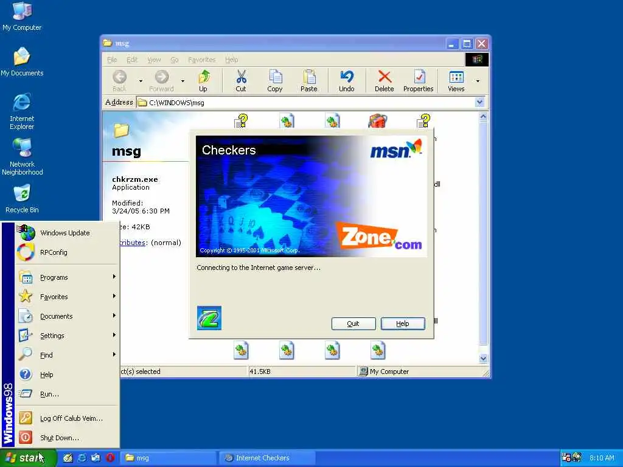The image size is (623, 467).
Task: Expand the Programs submenu
Action: coord(68,277)
